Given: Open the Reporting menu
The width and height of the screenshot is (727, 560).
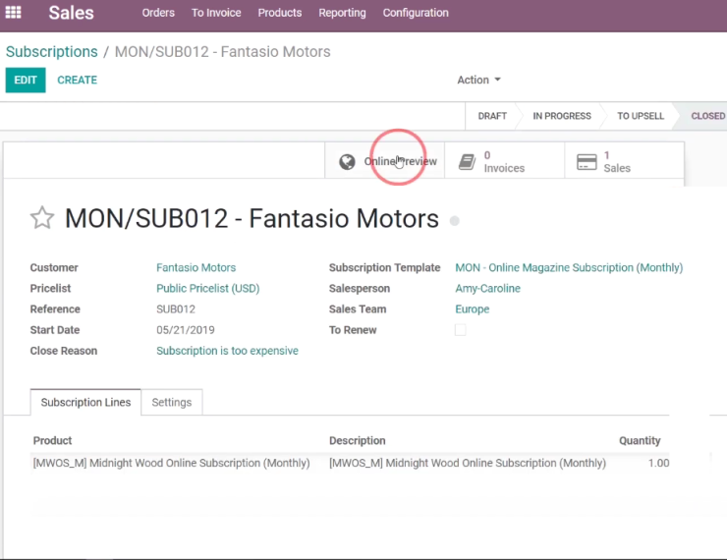Looking at the screenshot, I should pyautogui.click(x=342, y=13).
